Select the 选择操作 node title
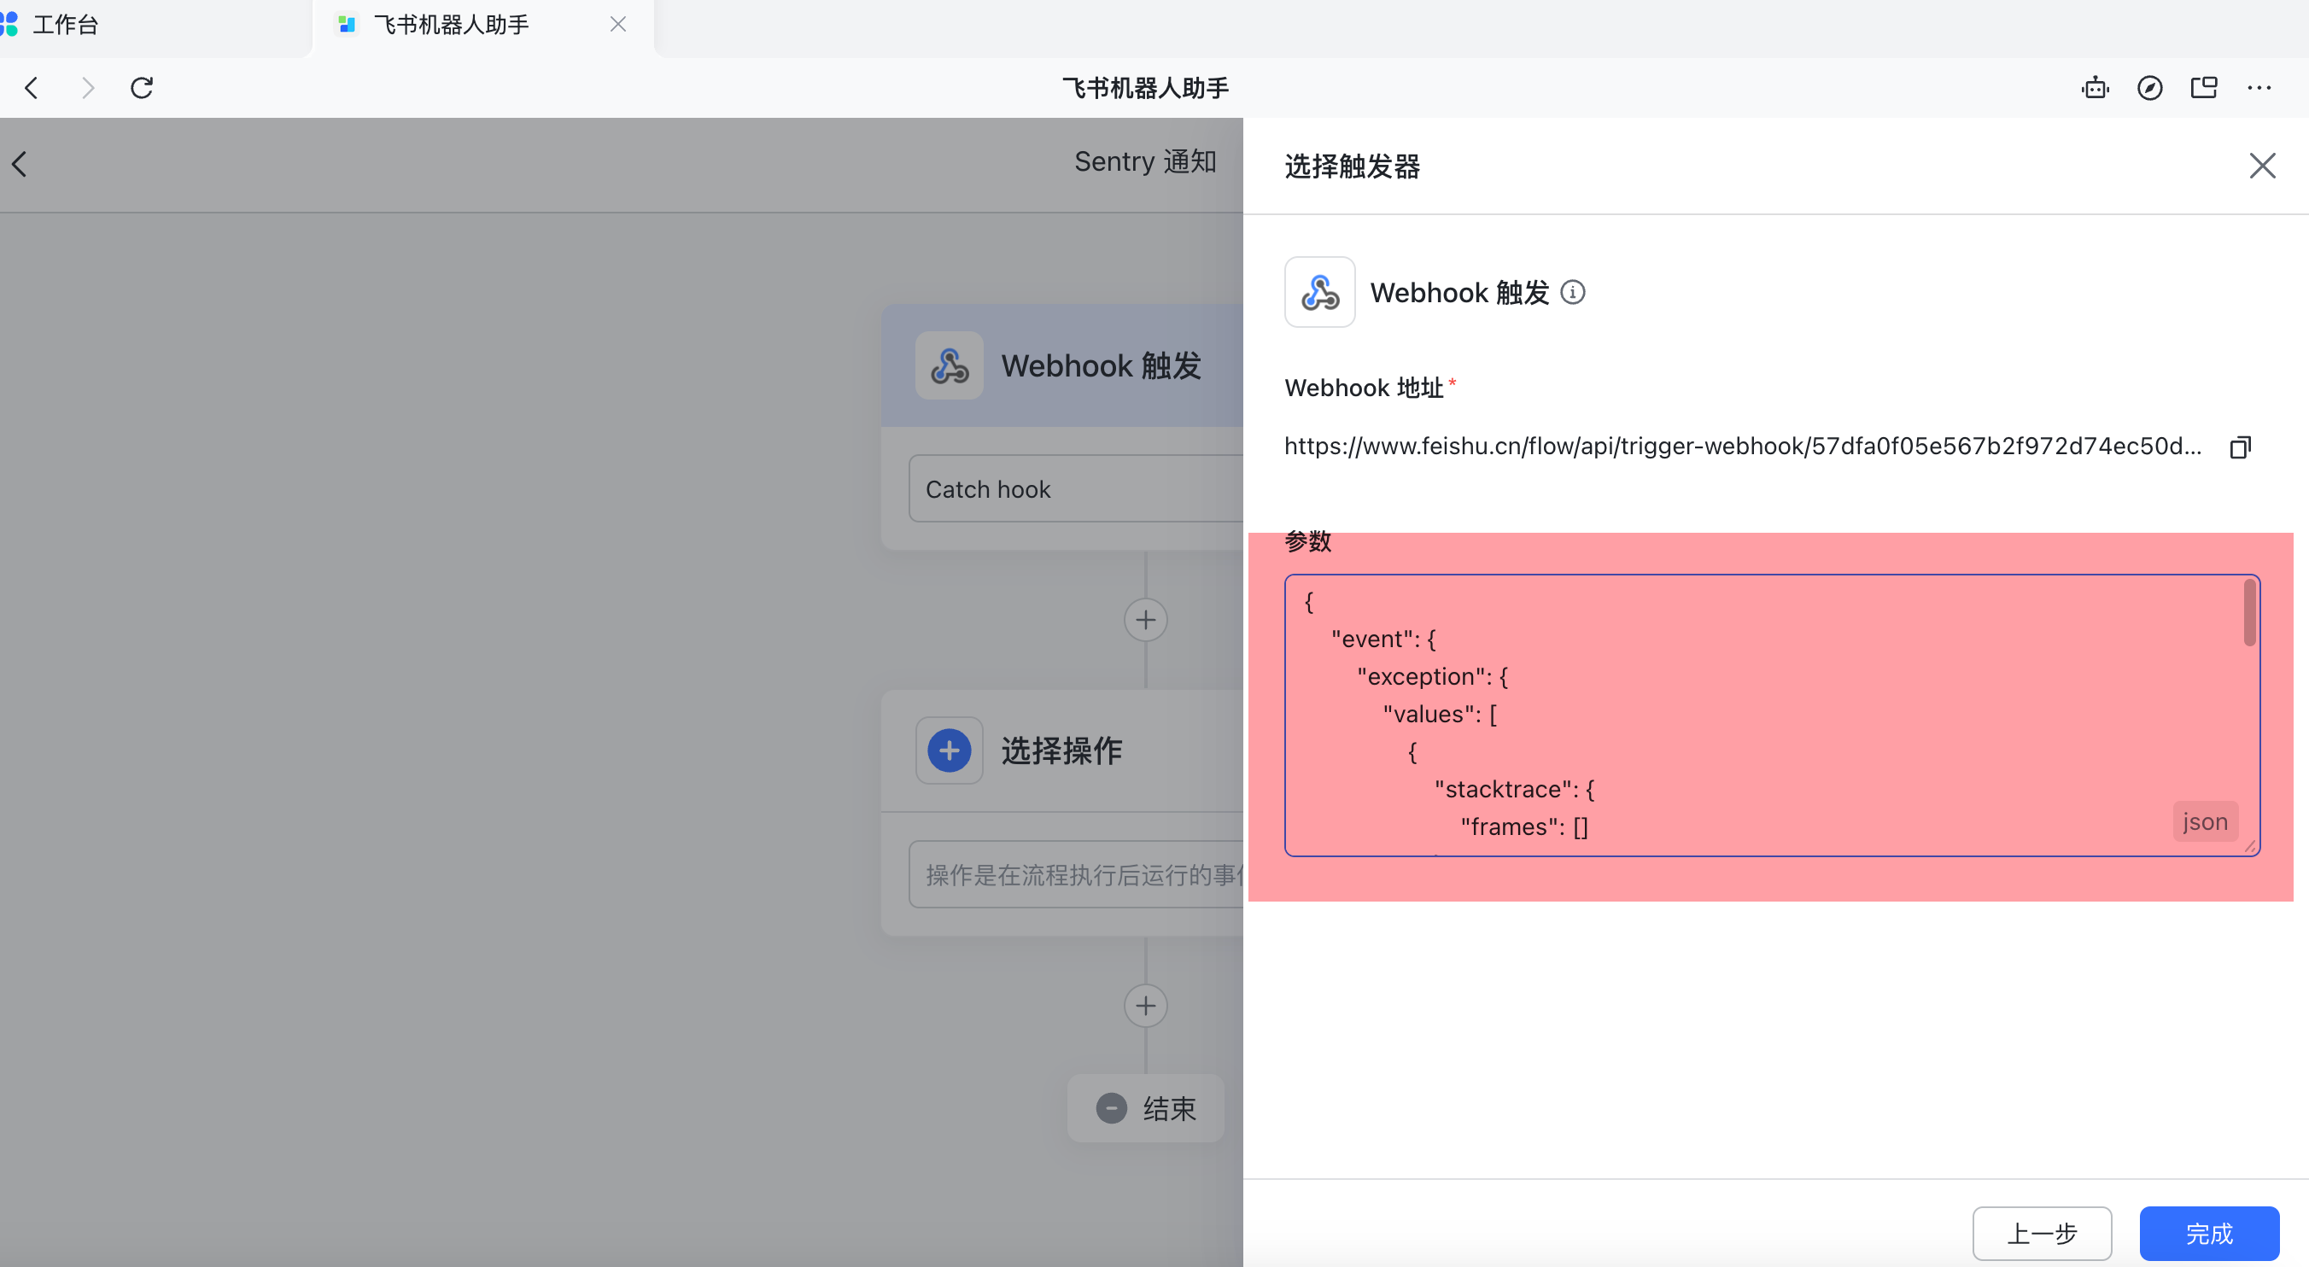The height and width of the screenshot is (1267, 2309). coord(1061,750)
